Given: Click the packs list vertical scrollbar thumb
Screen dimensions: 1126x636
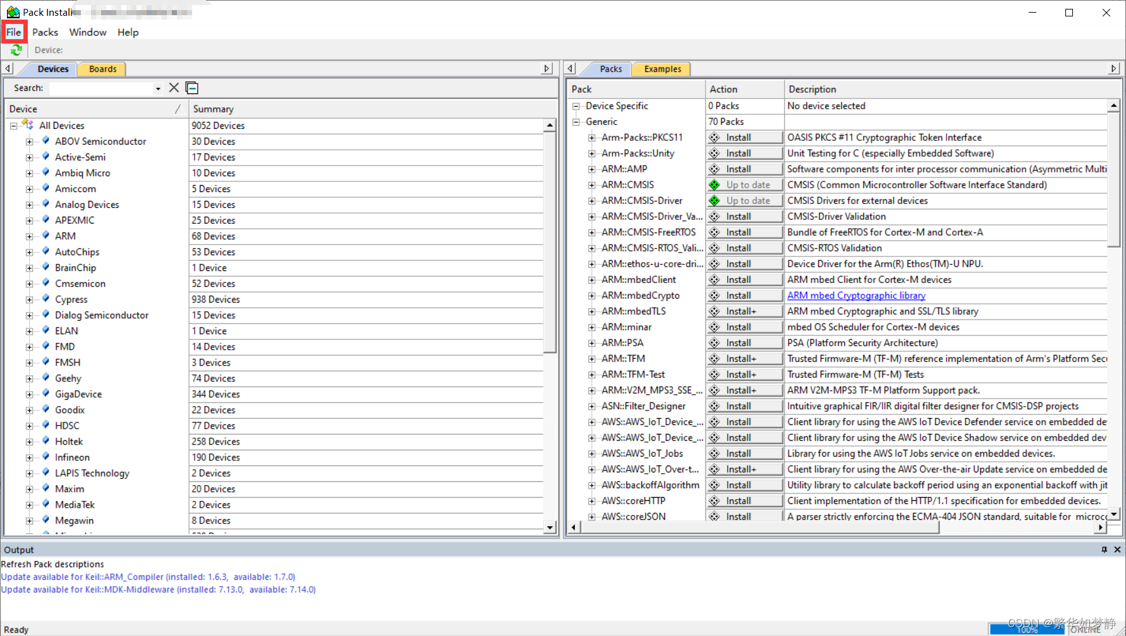Looking at the screenshot, I should [1113, 179].
